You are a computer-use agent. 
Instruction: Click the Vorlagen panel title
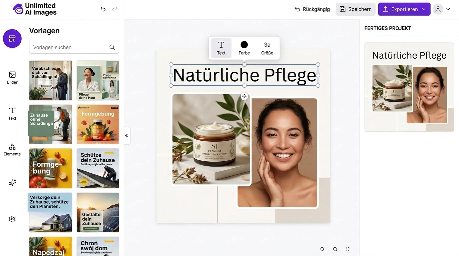point(44,31)
